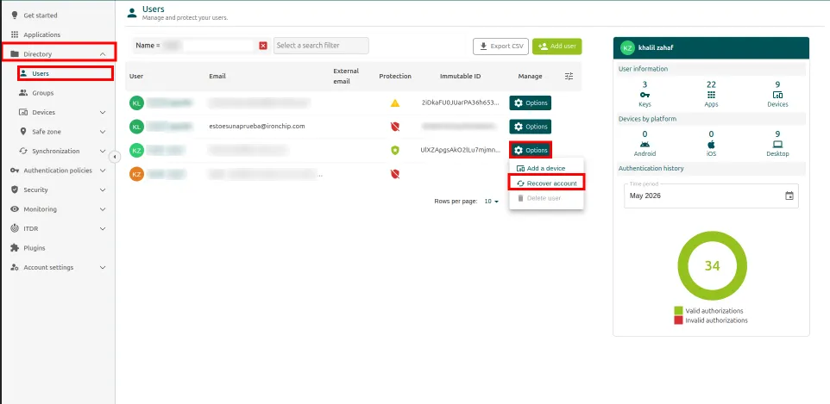Expand the Safe zone chevron
Image resolution: width=830 pixels, height=404 pixels.
(103, 132)
